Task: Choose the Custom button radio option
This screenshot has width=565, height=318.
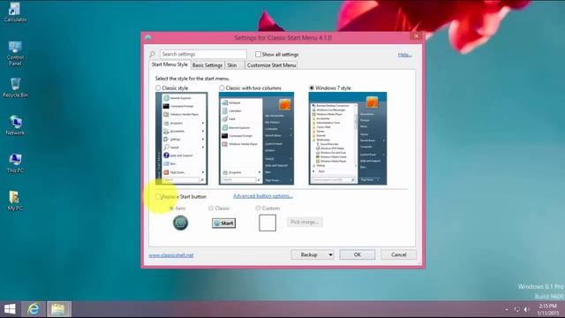Action: pos(258,208)
